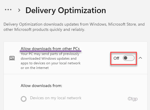This screenshot has height=110, width=150.
Task: Click the Allow downloads from other PCs title
Action: [50, 49]
